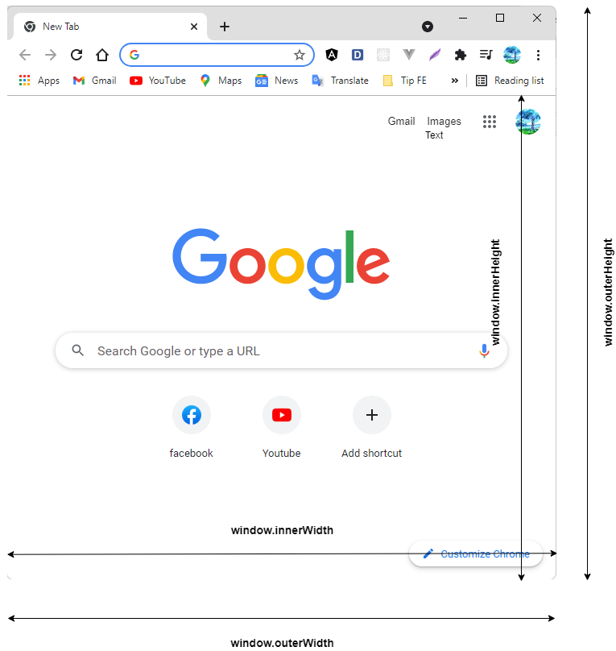Click the back navigation arrow
Screen dimensions: 616x651
(25, 55)
